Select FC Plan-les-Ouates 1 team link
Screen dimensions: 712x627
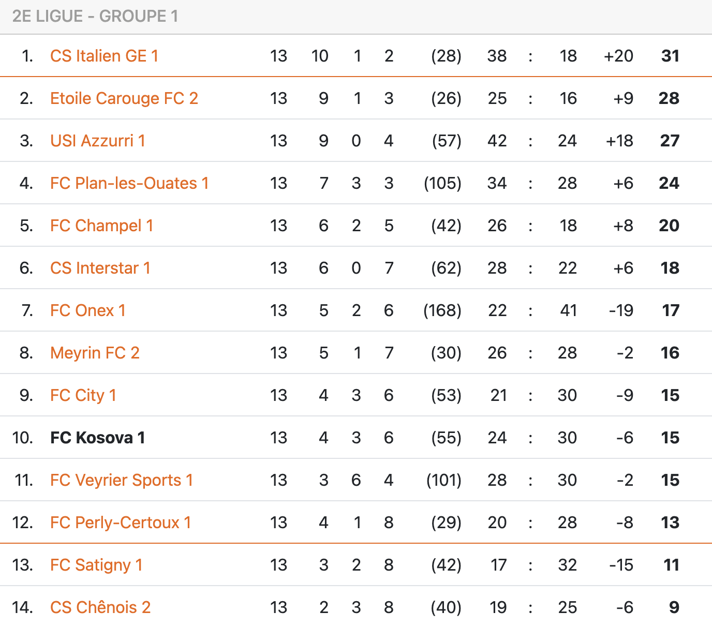coord(129,183)
